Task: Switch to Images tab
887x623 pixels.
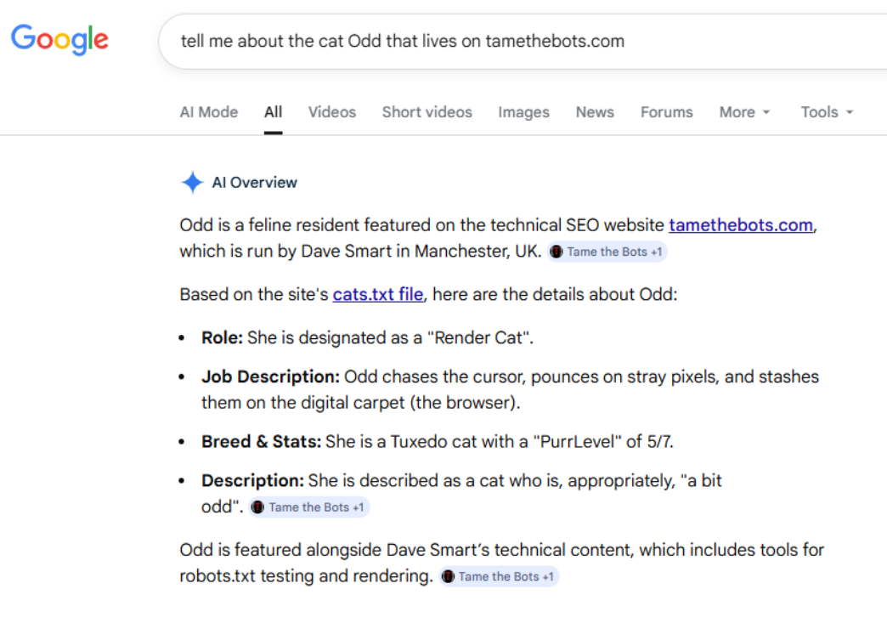Action: click(524, 112)
